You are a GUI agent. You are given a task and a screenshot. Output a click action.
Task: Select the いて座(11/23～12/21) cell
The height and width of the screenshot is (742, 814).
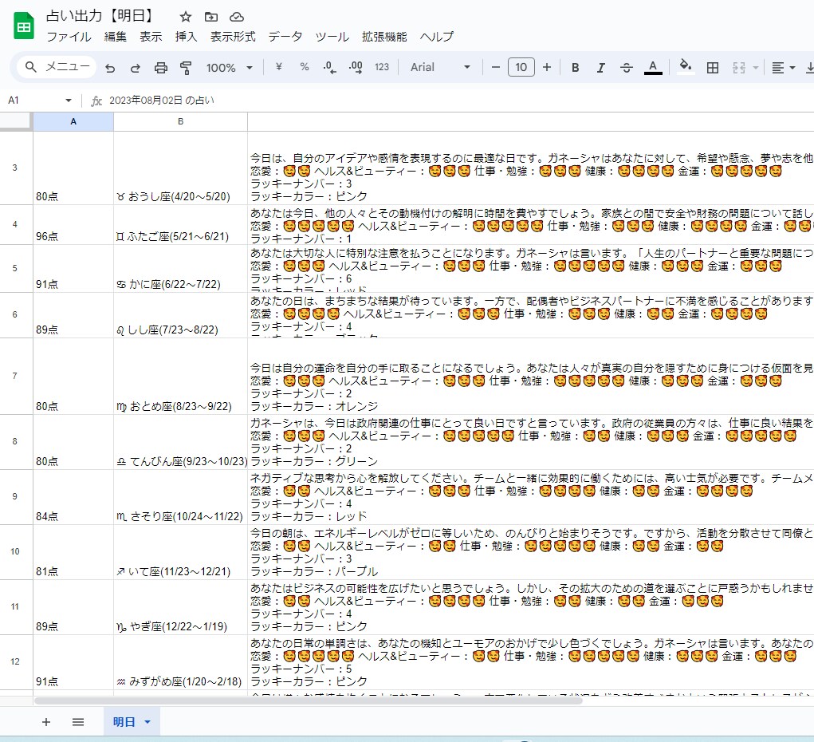181,552
